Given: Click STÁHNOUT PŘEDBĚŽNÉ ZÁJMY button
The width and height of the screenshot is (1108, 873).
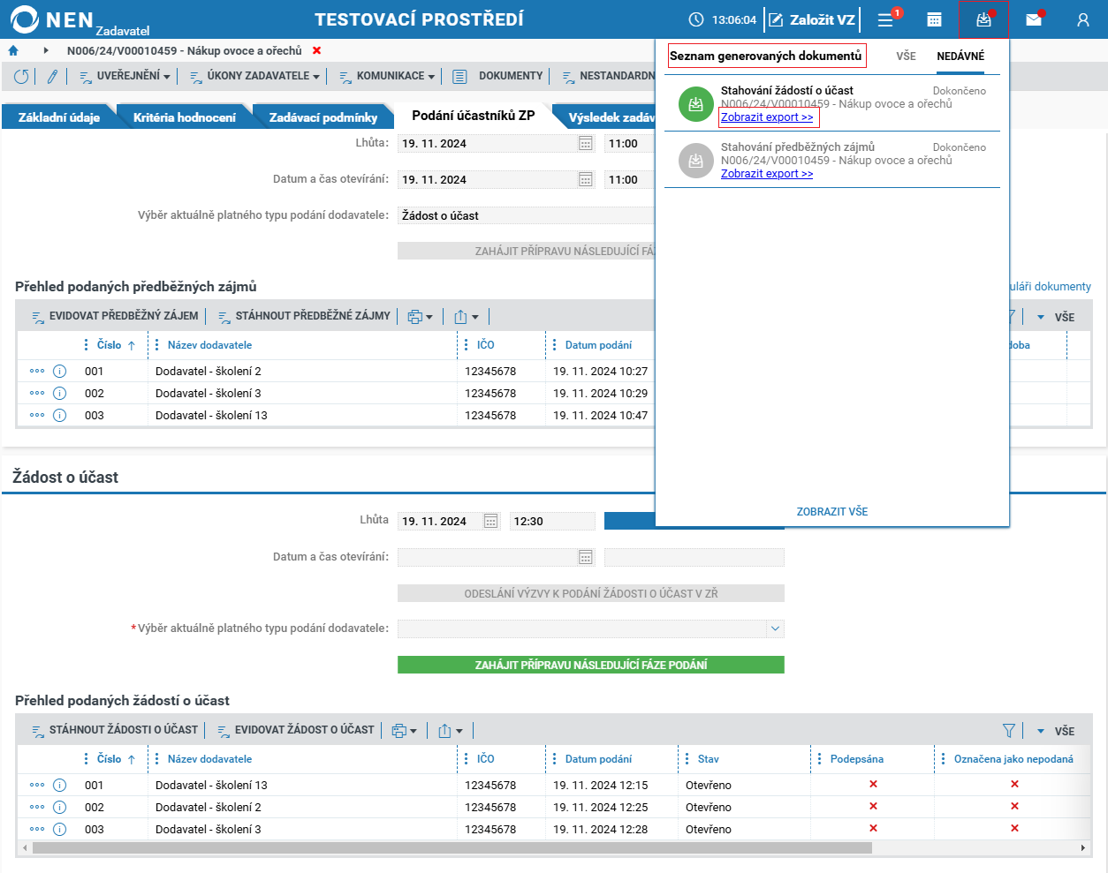Looking at the screenshot, I should pos(304,316).
